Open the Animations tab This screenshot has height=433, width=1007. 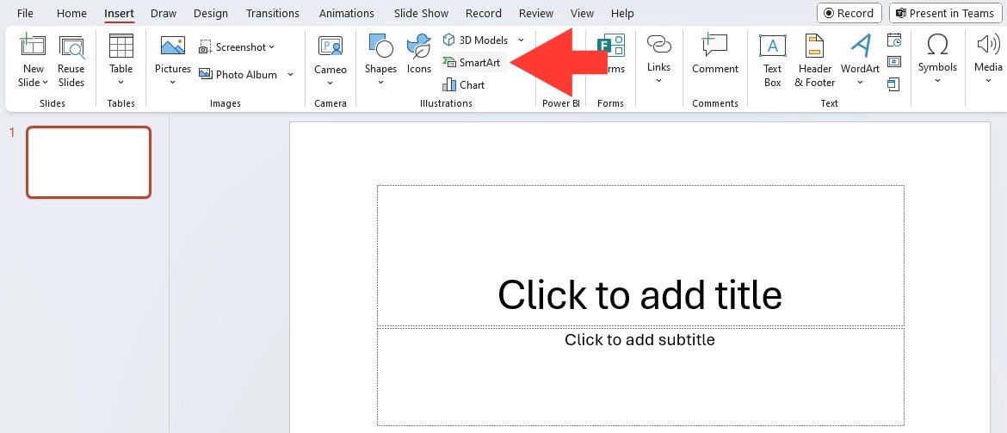tap(346, 13)
